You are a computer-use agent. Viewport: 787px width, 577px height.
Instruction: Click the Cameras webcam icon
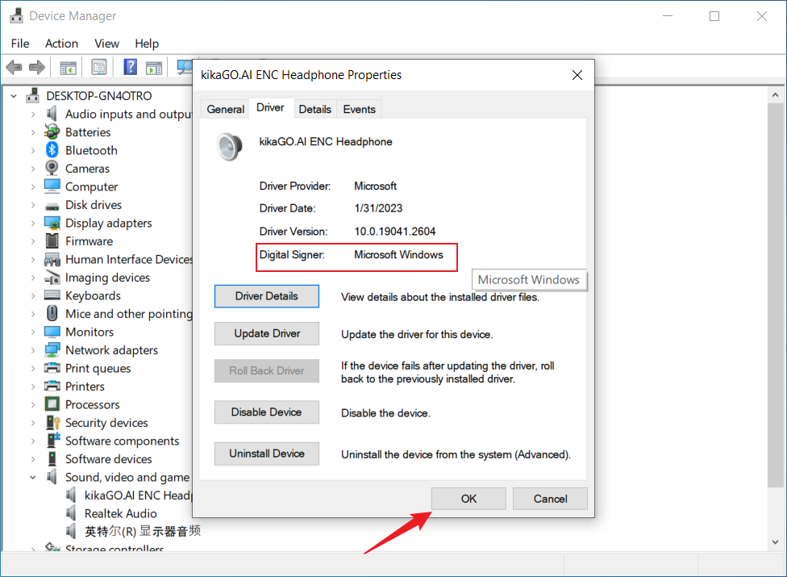(52, 169)
